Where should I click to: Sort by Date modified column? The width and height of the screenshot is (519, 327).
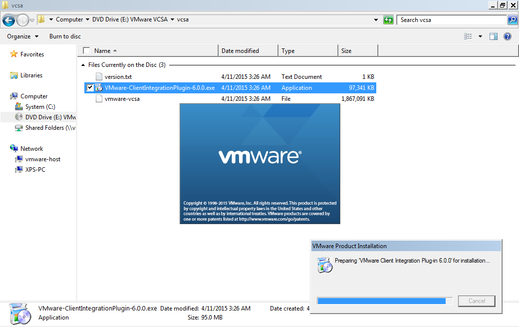248,50
